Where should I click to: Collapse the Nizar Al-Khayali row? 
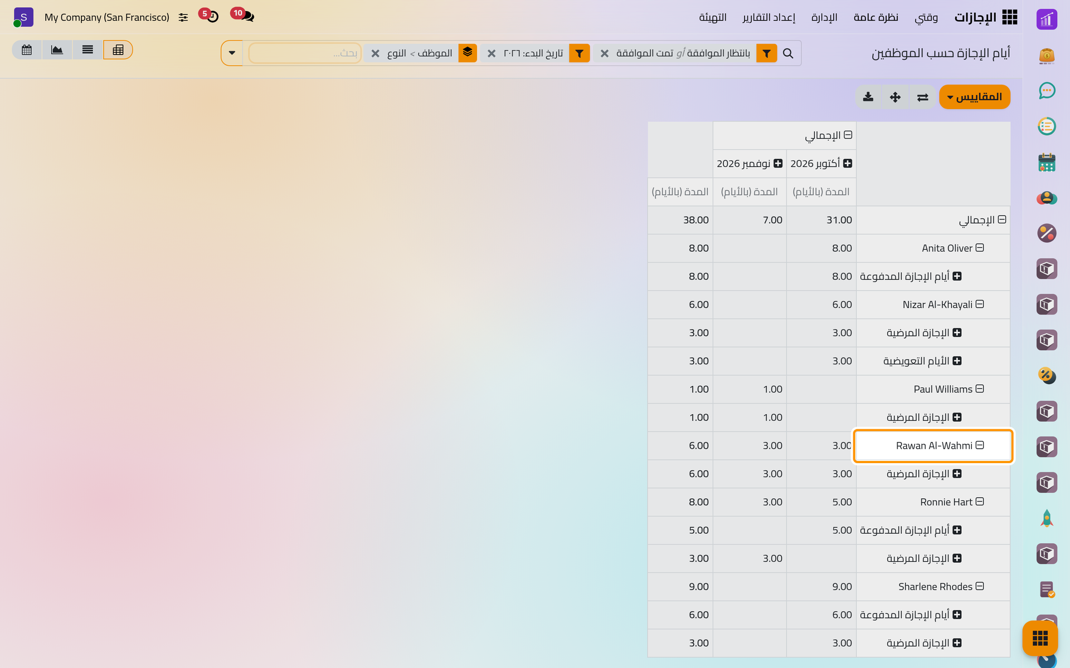coord(980,304)
